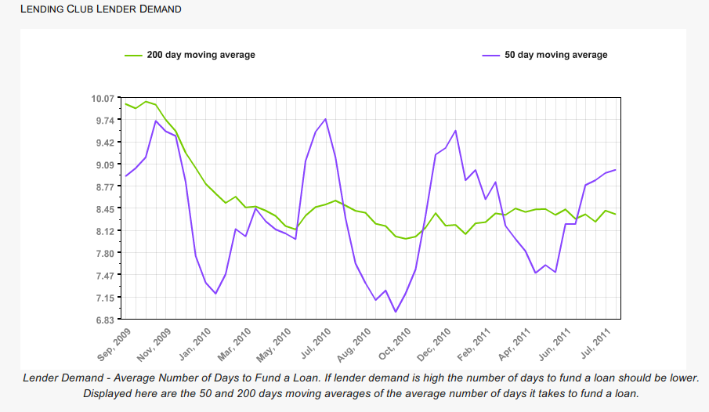Select the 7.15 y-axis label

pos(105,298)
